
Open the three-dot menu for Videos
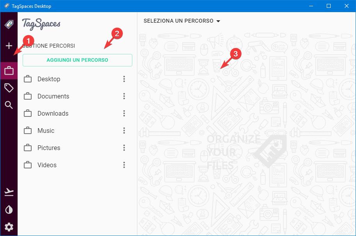[x=124, y=165]
